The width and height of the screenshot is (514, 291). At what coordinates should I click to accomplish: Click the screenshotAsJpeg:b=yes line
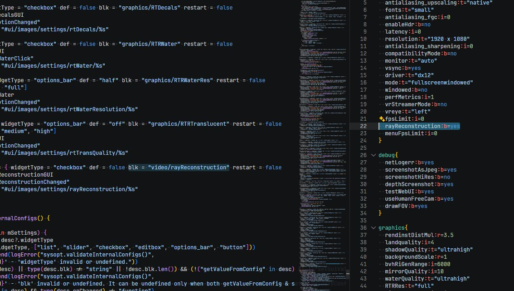pyautogui.click(x=421, y=170)
